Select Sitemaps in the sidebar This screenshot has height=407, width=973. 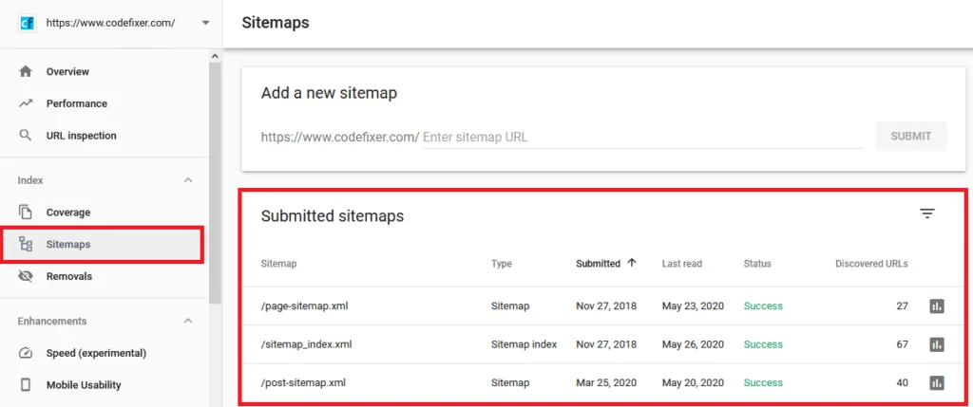click(68, 245)
